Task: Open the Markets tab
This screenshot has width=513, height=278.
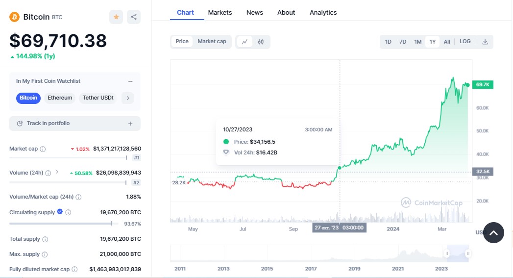Action: pos(220,12)
